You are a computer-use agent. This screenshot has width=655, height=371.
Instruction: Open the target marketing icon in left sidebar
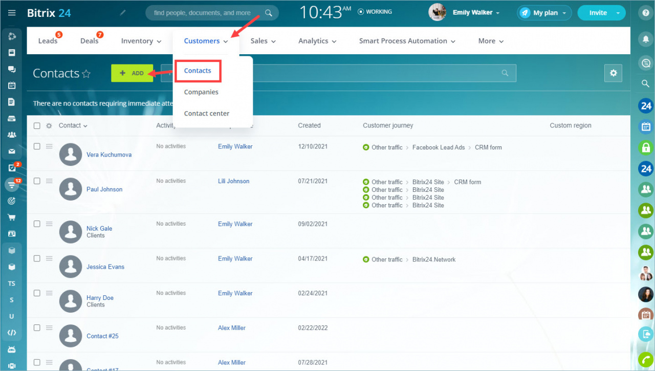click(12, 201)
